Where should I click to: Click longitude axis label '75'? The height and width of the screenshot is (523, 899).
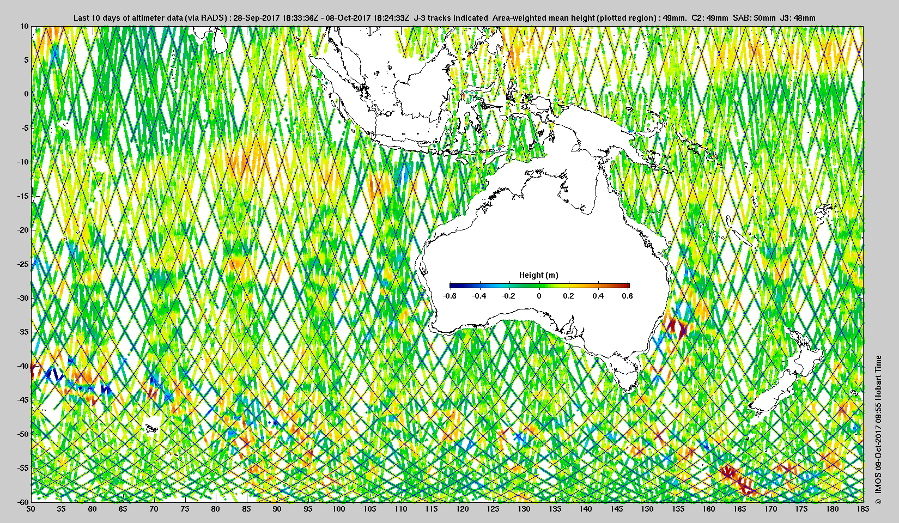click(x=185, y=509)
